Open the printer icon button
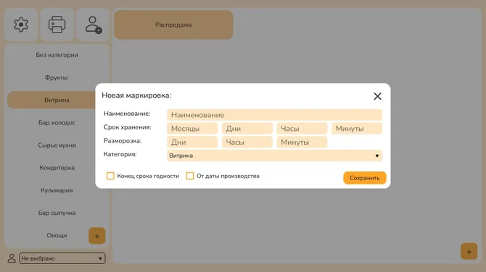 point(57,25)
